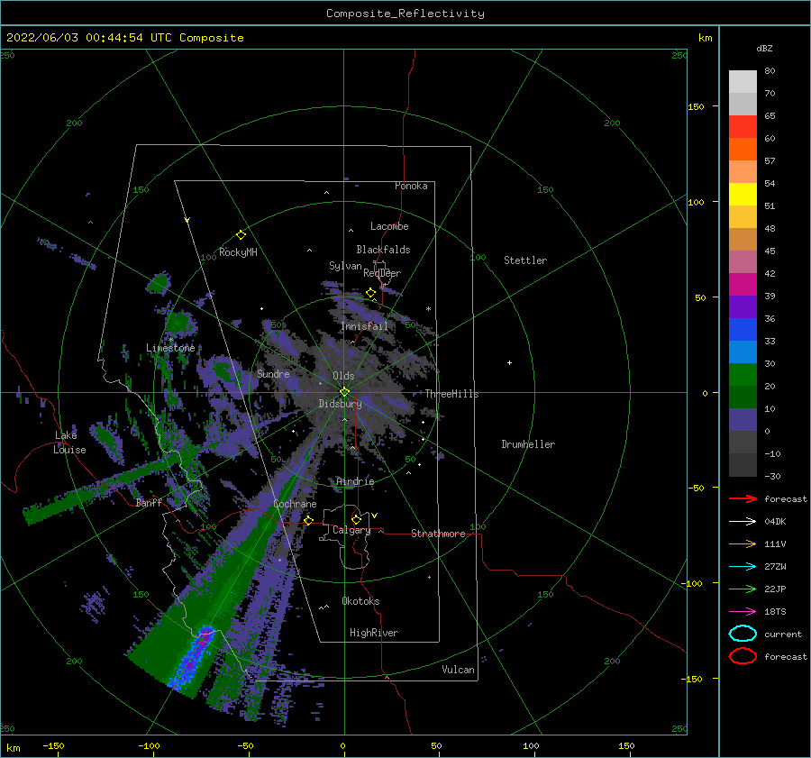The image size is (811, 758).
Task: Click the ThreeHills town label
Action: tap(451, 394)
